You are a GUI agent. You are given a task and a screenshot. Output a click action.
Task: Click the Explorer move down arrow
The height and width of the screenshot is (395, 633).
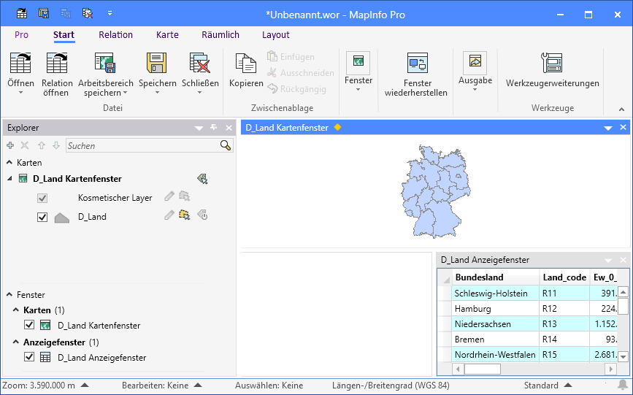[56, 145]
